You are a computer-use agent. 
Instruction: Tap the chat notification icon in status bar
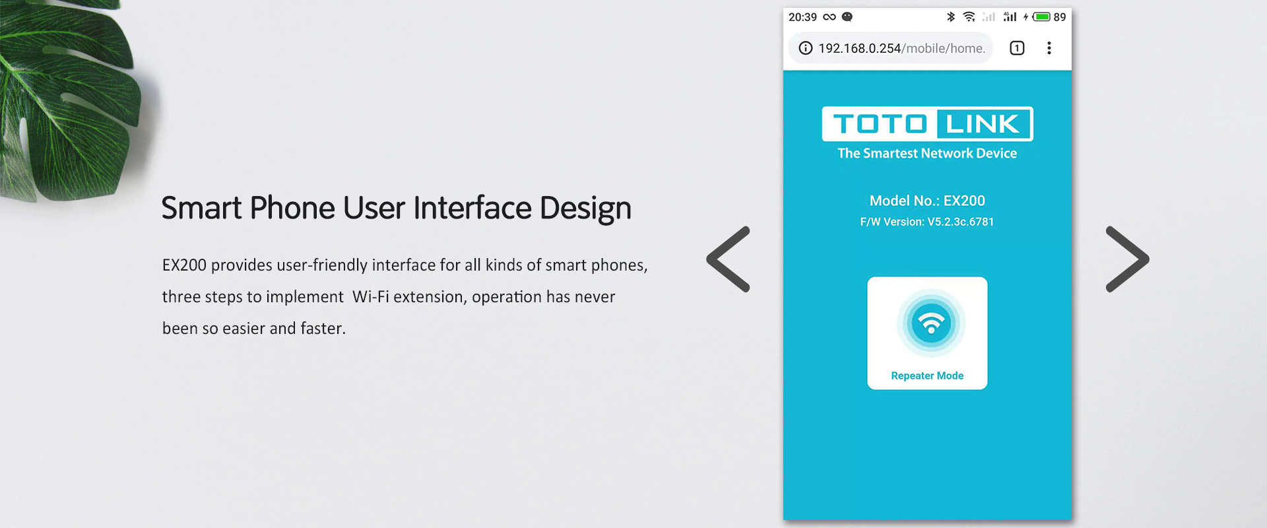(847, 17)
